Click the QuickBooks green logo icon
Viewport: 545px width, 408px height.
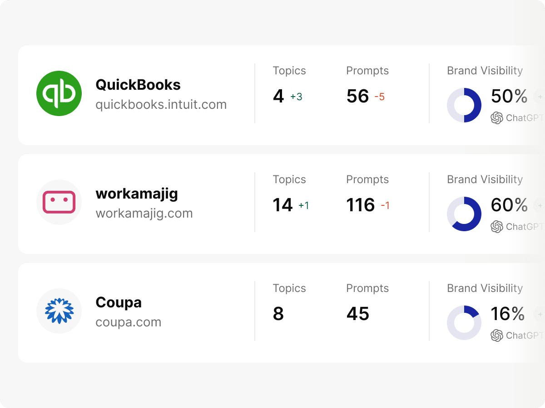(x=59, y=93)
